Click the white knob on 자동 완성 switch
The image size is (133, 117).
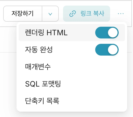(113, 50)
